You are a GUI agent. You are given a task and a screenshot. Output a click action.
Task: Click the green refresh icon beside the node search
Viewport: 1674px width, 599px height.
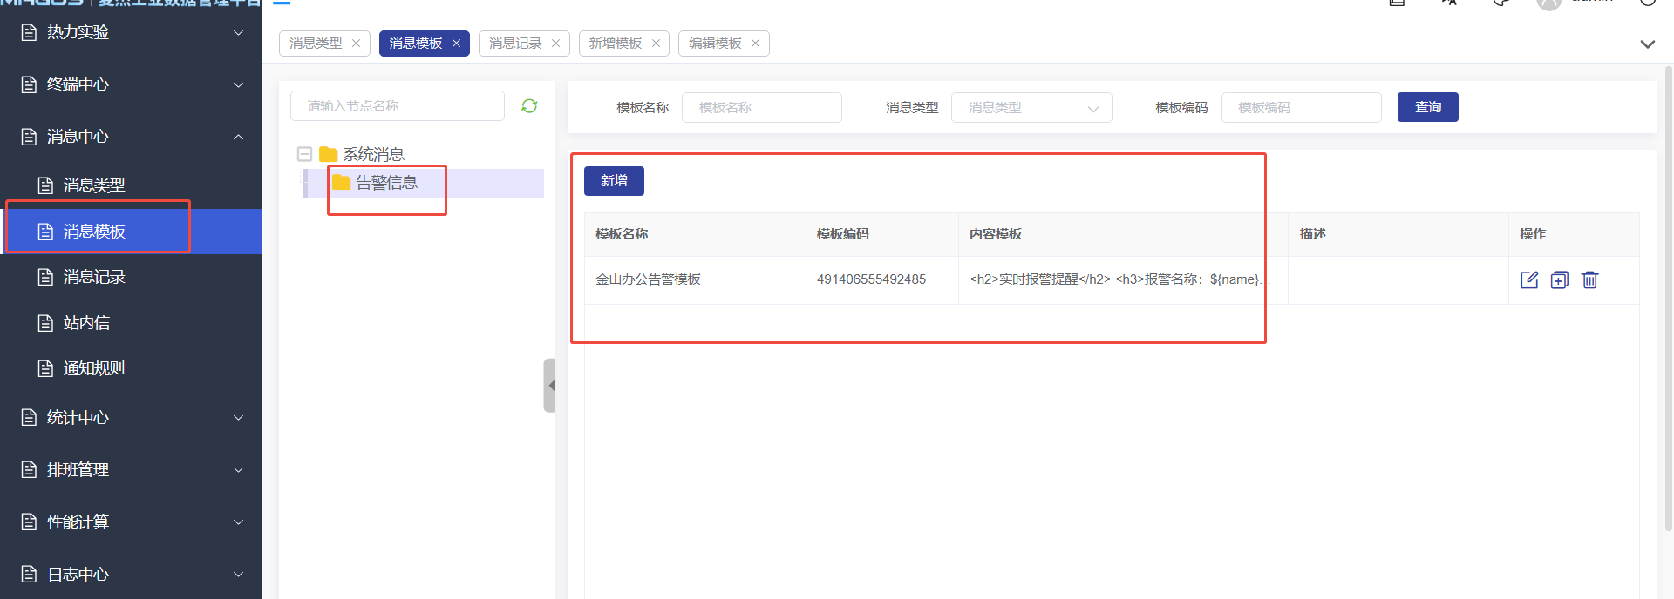(x=529, y=106)
